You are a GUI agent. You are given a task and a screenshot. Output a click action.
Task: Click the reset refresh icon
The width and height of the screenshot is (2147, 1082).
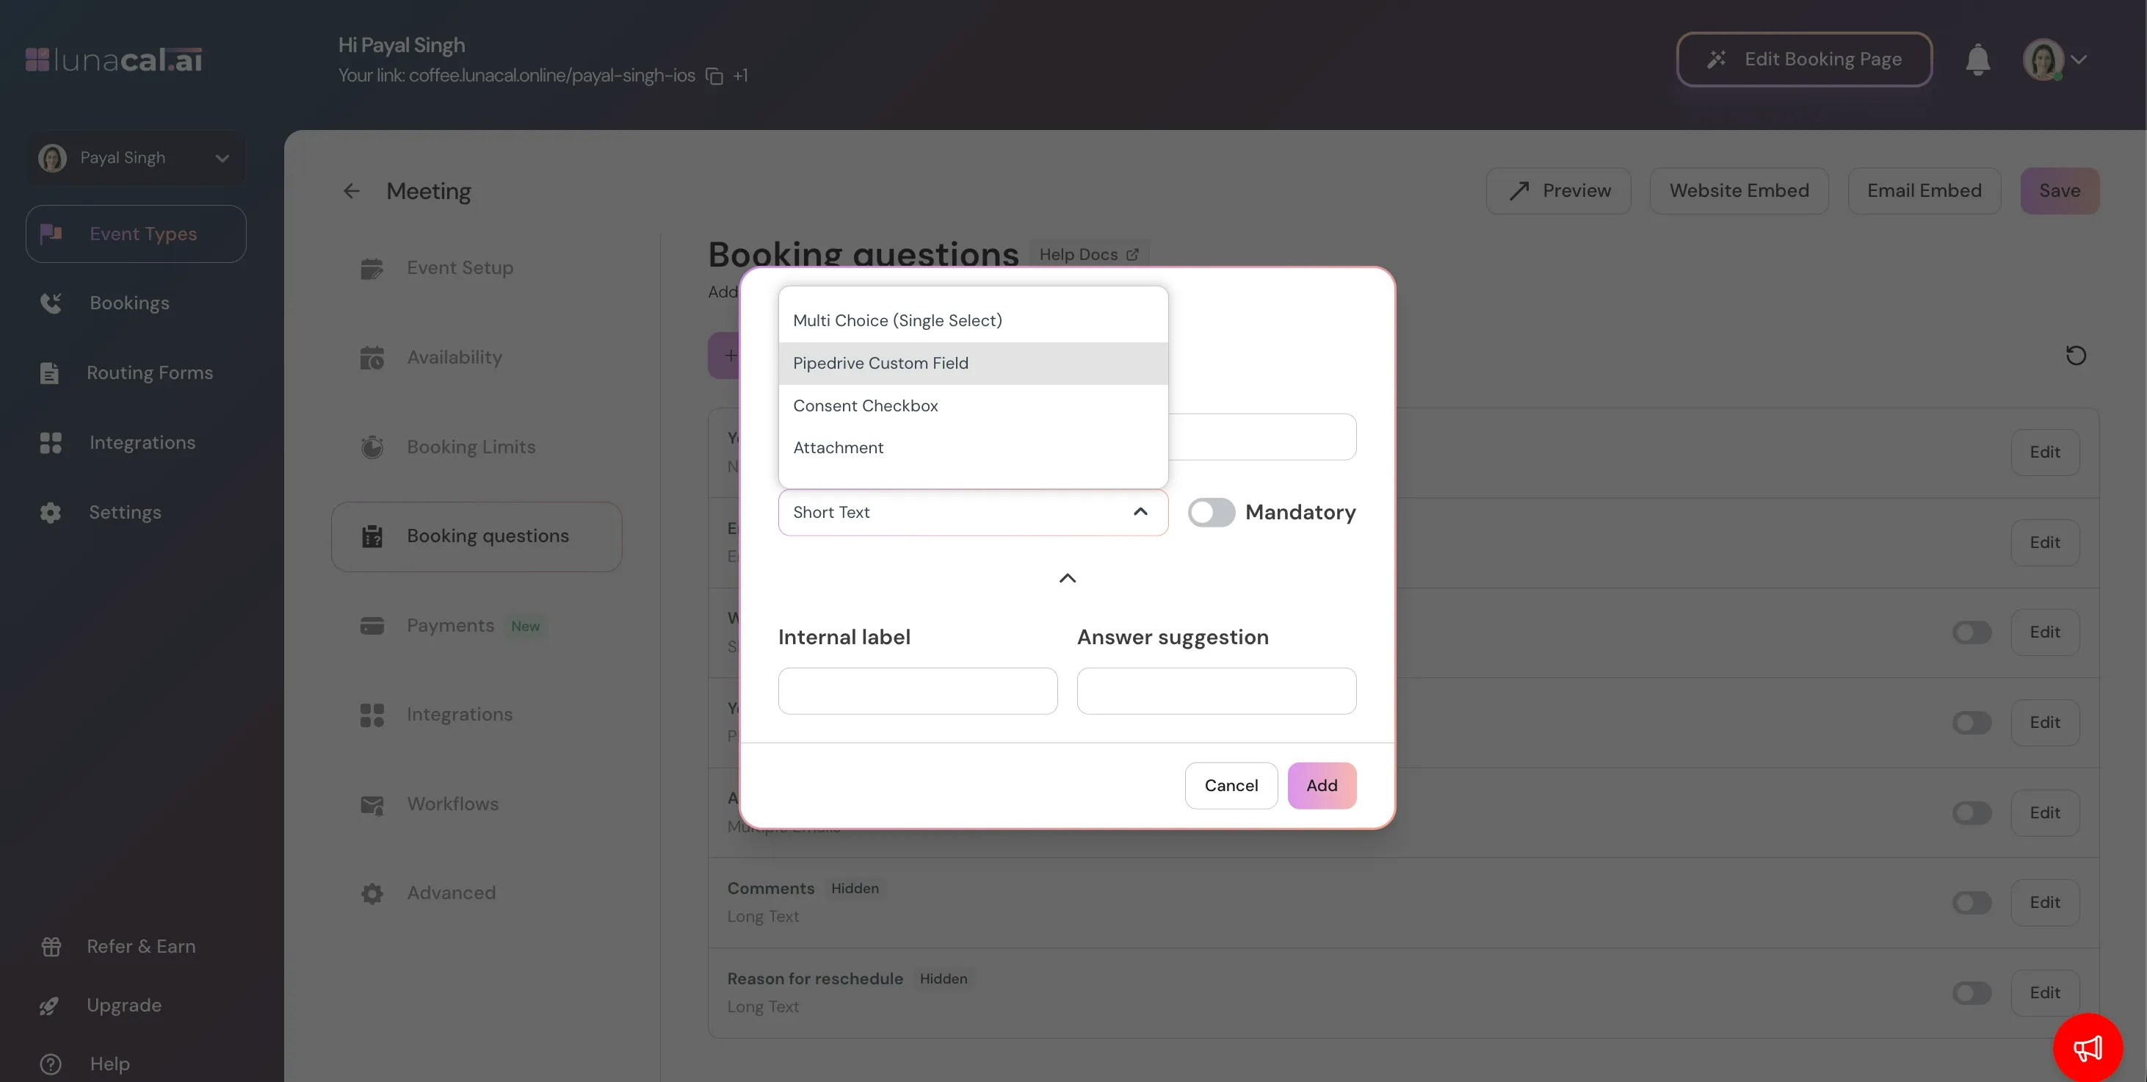pyautogui.click(x=2075, y=356)
